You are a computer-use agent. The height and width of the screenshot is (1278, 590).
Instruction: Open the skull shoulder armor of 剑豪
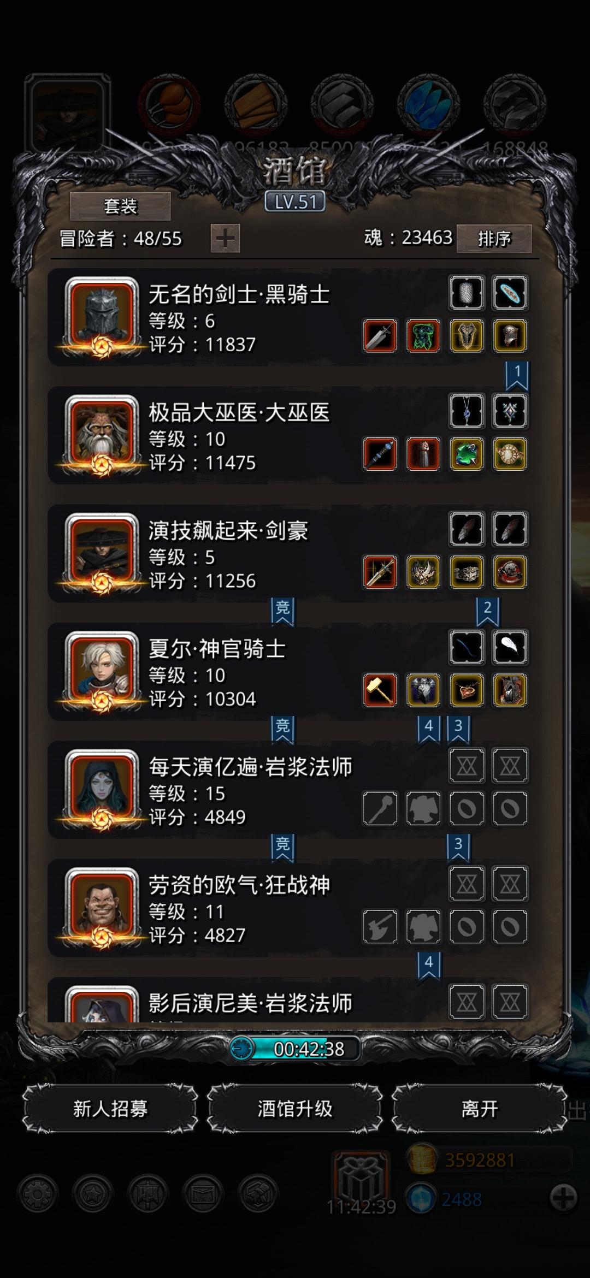point(510,572)
